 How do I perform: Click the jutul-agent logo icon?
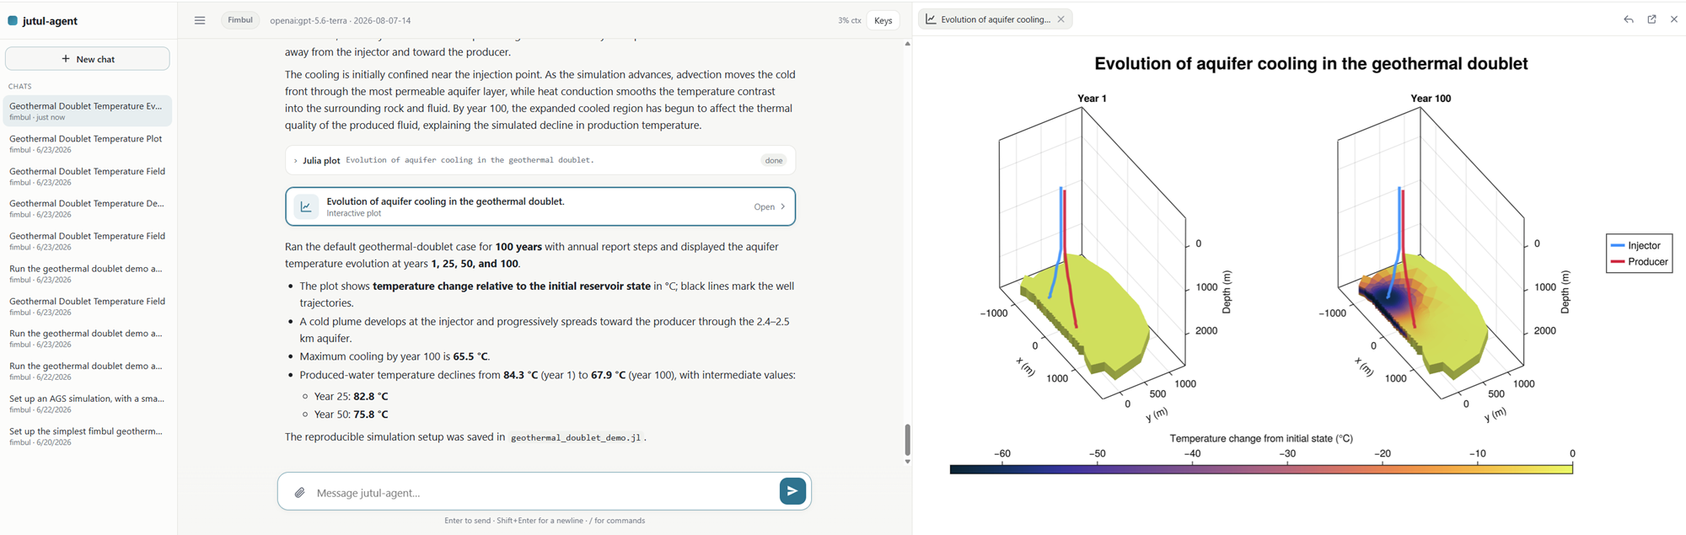[x=13, y=21]
